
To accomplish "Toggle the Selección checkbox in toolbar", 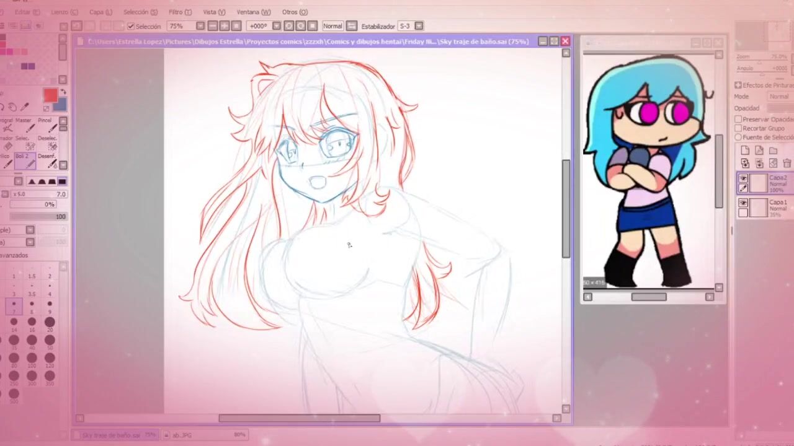I will click(131, 26).
